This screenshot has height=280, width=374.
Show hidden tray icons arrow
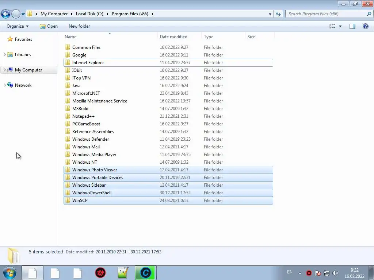(300, 273)
